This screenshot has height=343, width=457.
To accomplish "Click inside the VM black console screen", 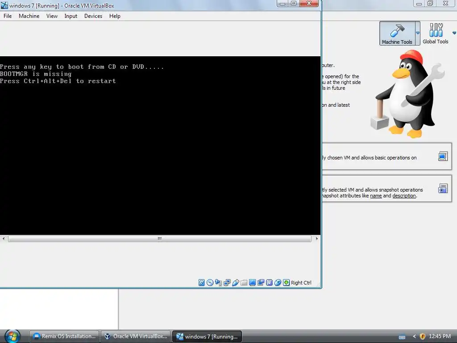I will [x=160, y=145].
